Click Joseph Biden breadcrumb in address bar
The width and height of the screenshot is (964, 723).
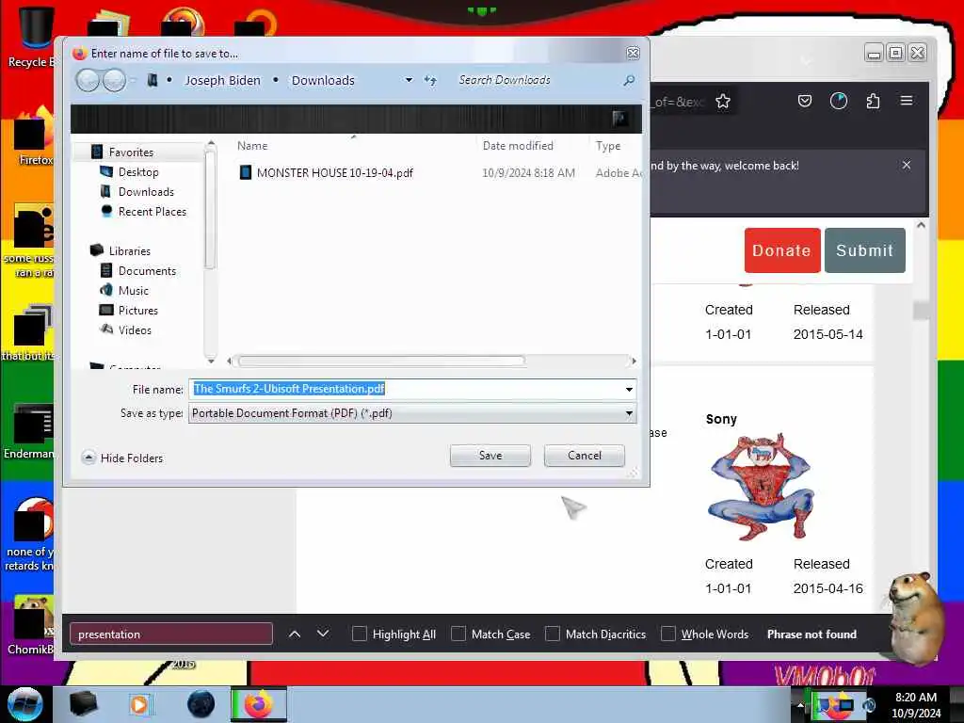pyautogui.click(x=222, y=81)
